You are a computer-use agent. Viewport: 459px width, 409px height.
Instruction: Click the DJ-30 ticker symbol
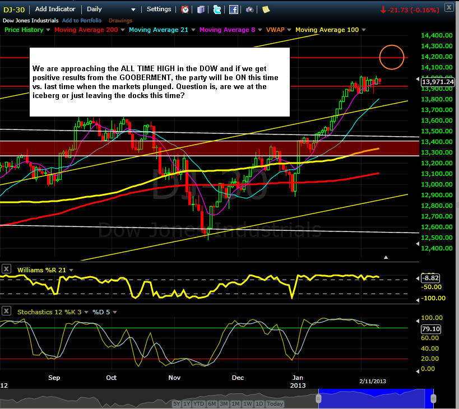[x=14, y=10]
